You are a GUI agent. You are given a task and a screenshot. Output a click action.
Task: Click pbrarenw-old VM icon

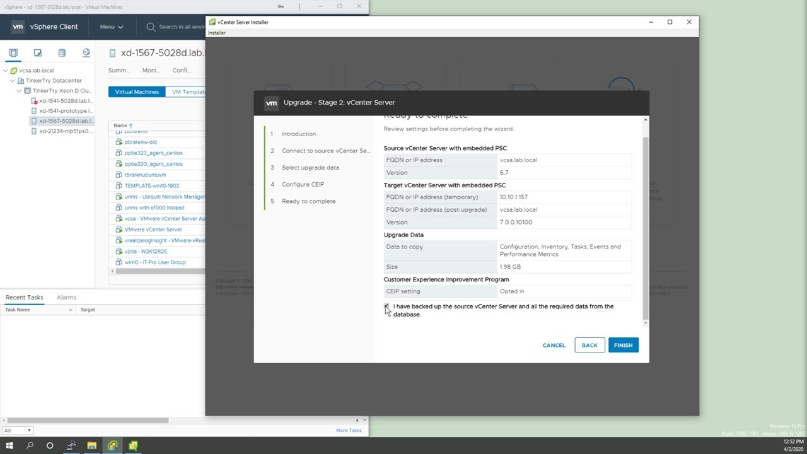[119, 142]
